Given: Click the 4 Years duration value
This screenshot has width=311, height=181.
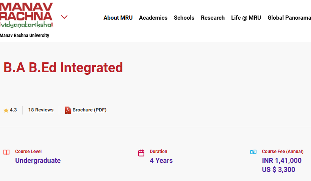Looking at the screenshot, I should click(161, 161).
